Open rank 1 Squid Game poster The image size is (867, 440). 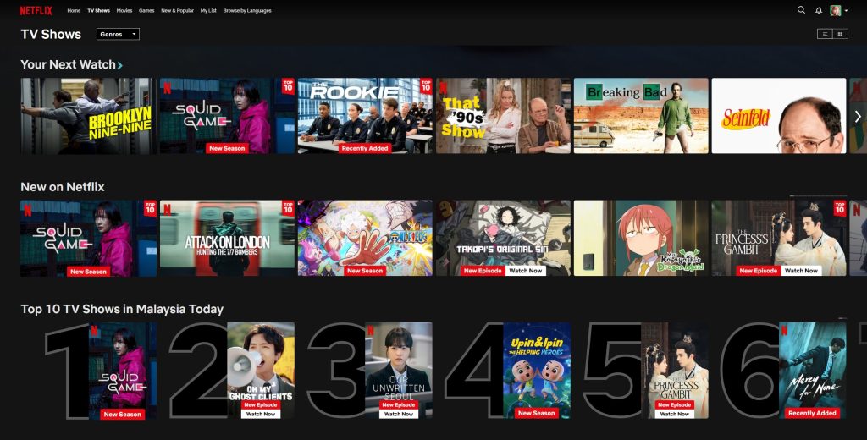(123, 371)
